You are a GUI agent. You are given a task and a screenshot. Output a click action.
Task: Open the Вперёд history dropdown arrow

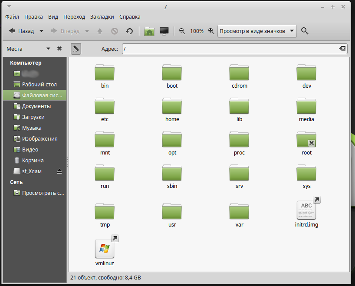click(x=87, y=31)
